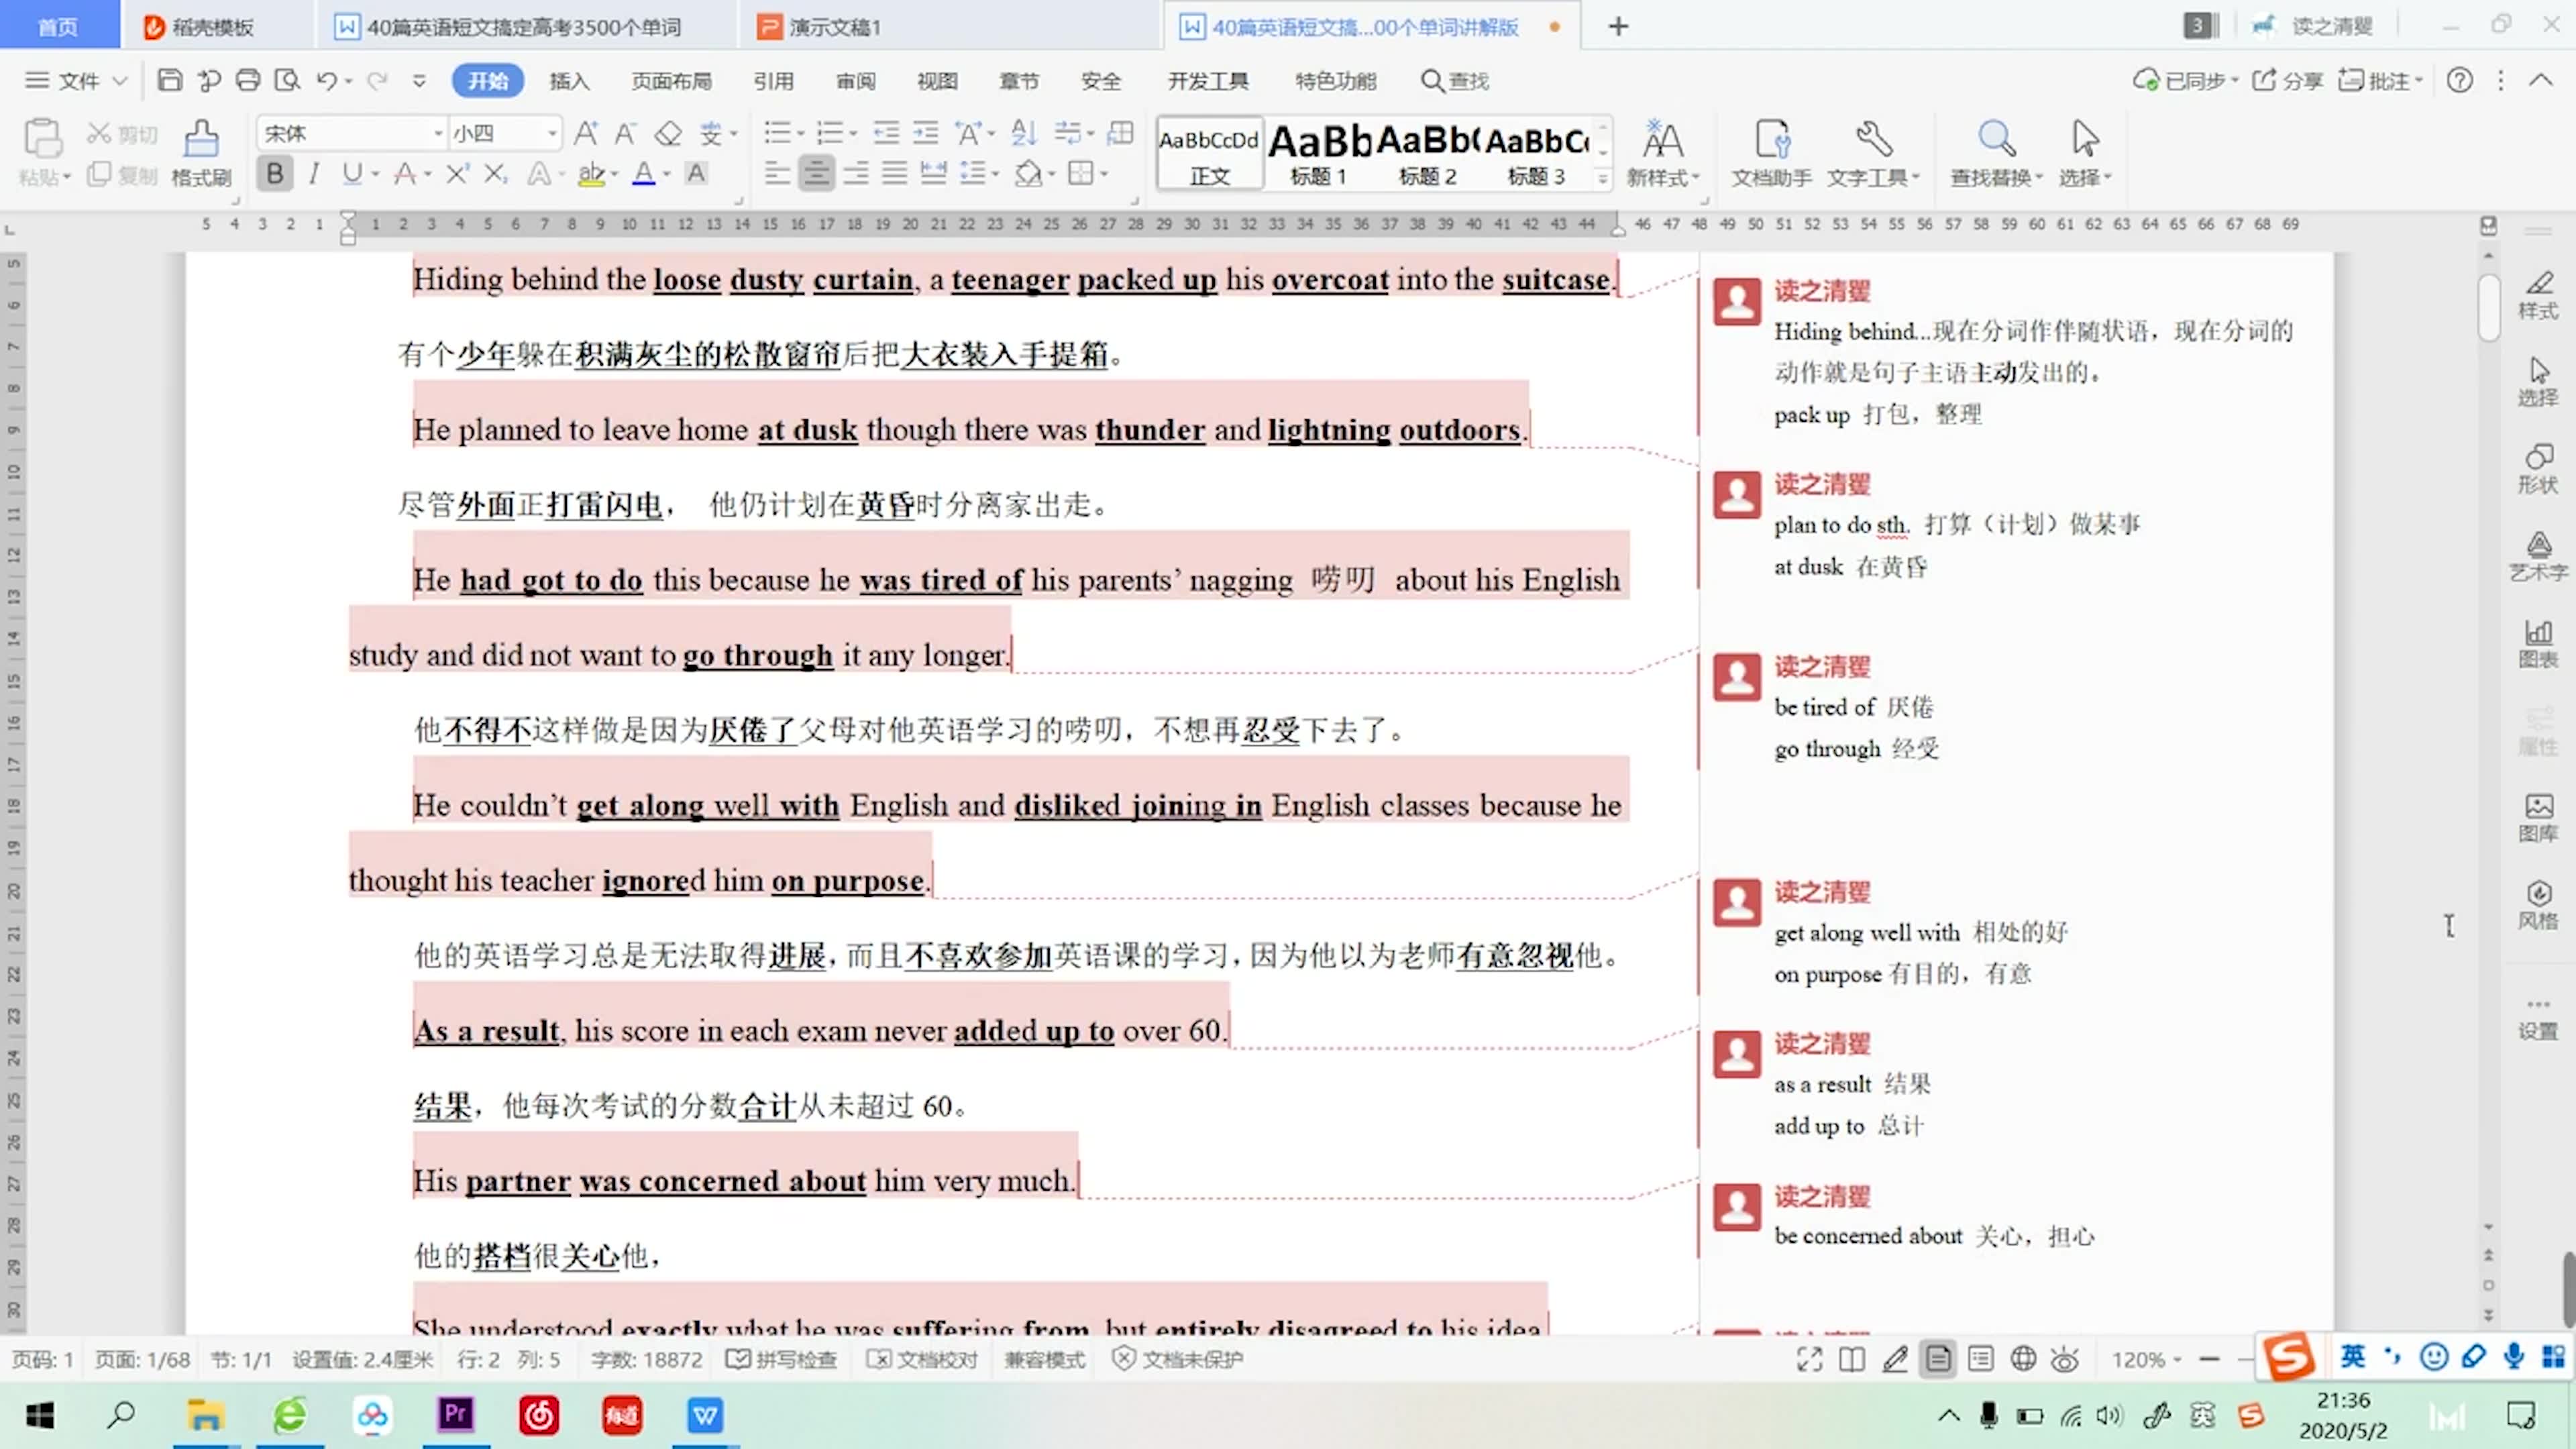Open the Premiere Pro icon on the taskbar
This screenshot has height=1449, width=2576.
456,1415
